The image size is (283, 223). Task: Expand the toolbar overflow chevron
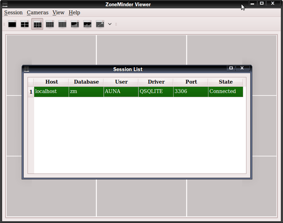tap(110, 24)
